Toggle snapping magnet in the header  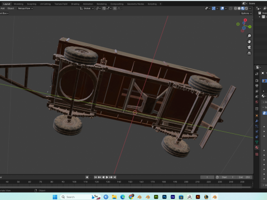[x=104, y=8]
